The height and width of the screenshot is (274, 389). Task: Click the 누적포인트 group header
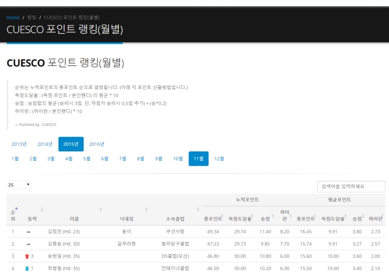pyautogui.click(x=247, y=200)
